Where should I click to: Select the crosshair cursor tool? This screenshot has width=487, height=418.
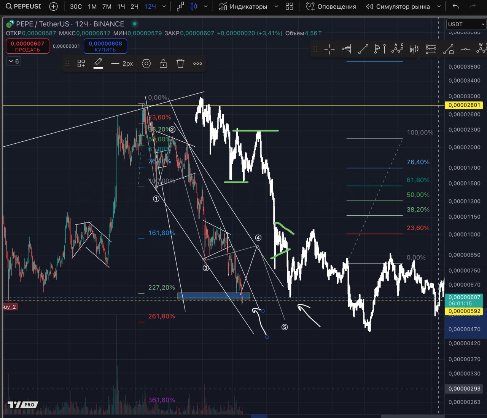(x=329, y=49)
